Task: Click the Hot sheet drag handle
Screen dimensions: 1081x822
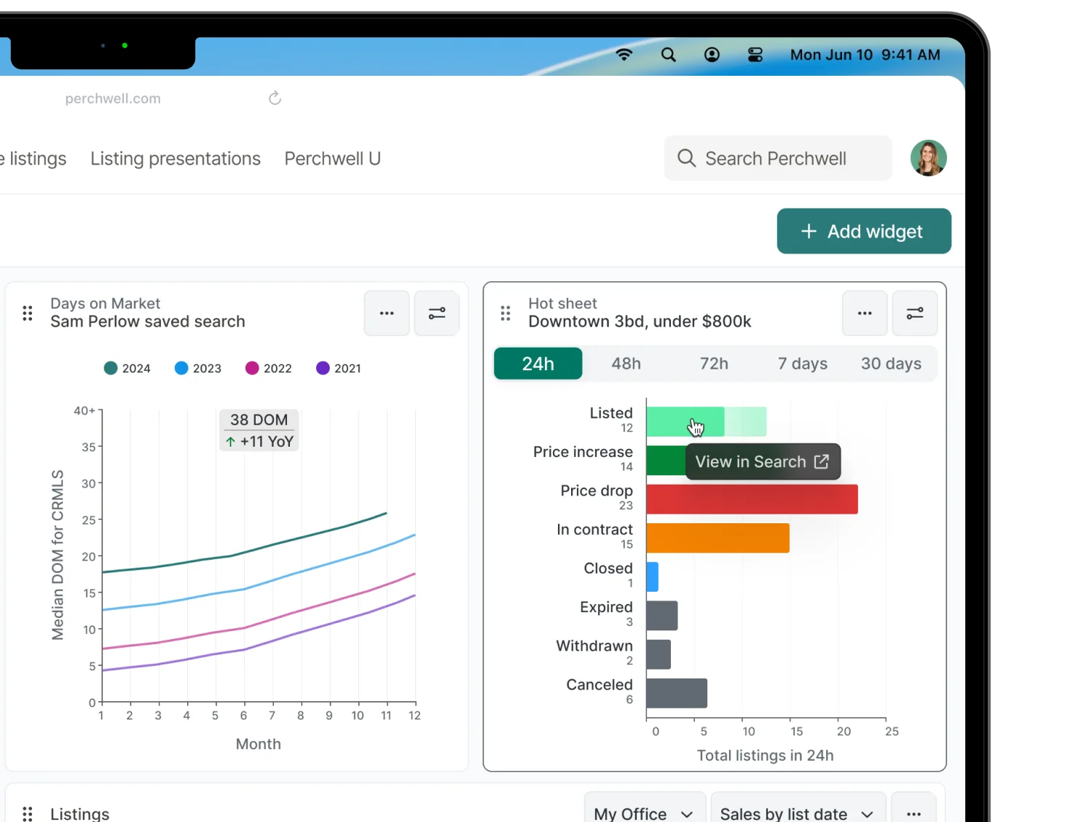Action: click(x=506, y=313)
